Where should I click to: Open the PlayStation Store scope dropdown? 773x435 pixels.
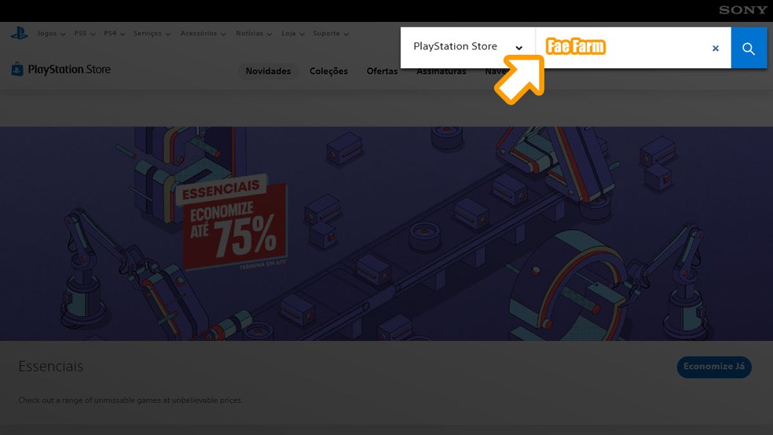click(x=468, y=47)
